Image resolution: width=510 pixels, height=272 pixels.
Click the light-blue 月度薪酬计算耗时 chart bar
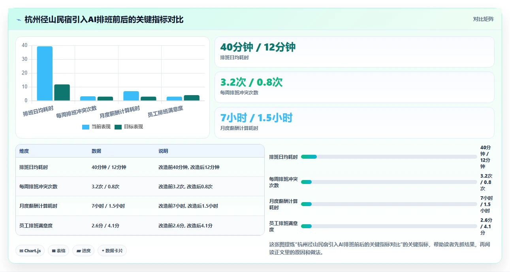pyautogui.click(x=131, y=96)
